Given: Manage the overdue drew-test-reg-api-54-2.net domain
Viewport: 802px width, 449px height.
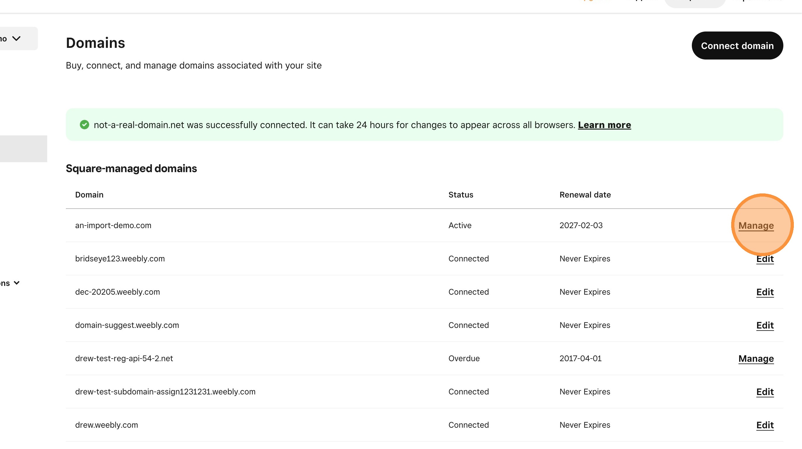Looking at the screenshot, I should coord(756,359).
